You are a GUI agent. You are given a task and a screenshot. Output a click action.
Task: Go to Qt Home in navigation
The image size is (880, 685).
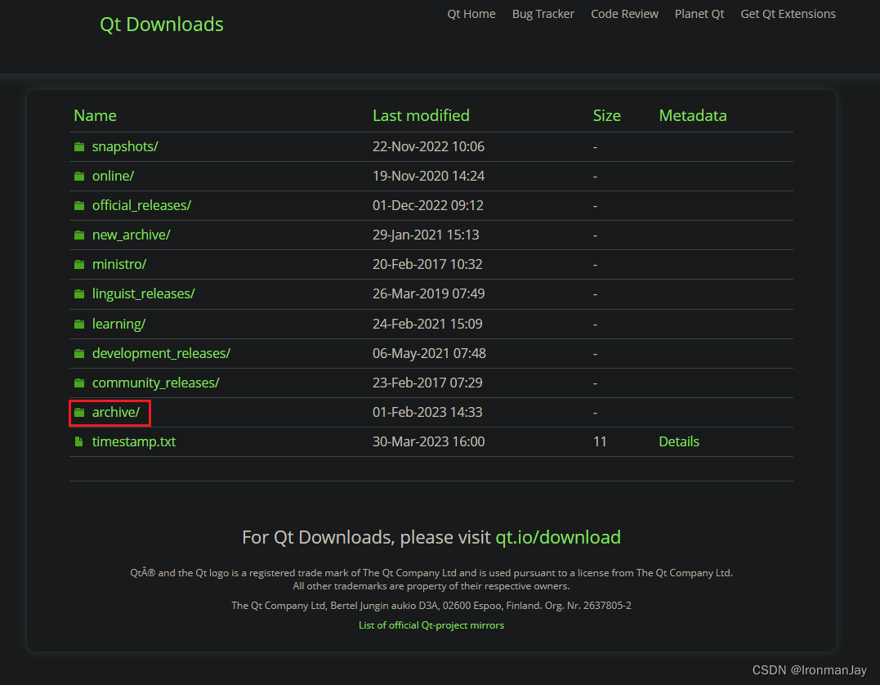[471, 14]
